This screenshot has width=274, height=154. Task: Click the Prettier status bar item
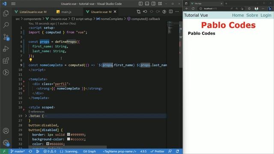tap(158, 151)
